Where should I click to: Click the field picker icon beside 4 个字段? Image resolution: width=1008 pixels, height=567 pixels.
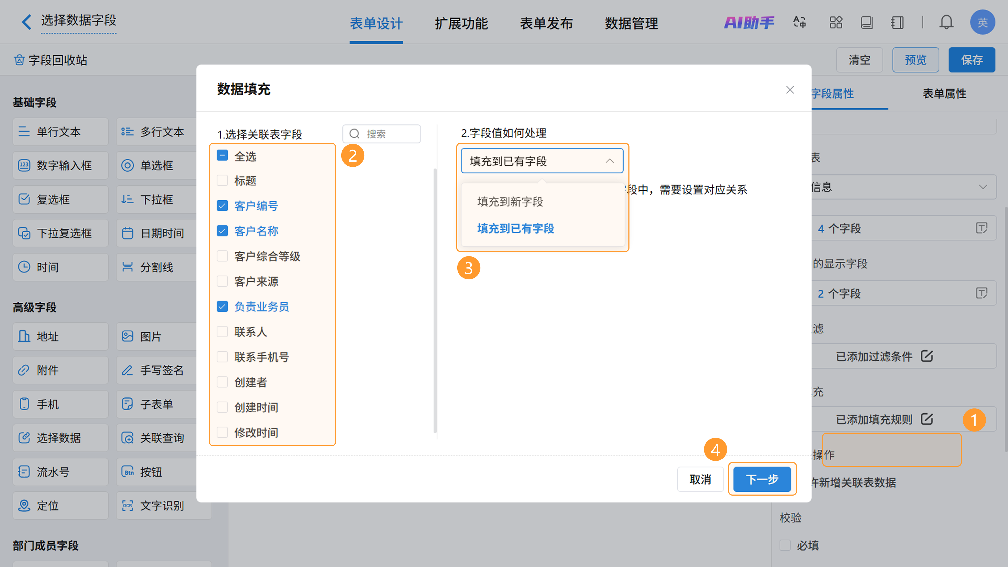tap(981, 228)
